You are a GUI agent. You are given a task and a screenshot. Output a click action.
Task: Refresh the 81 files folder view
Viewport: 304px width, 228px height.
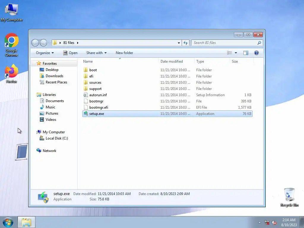[186, 43]
